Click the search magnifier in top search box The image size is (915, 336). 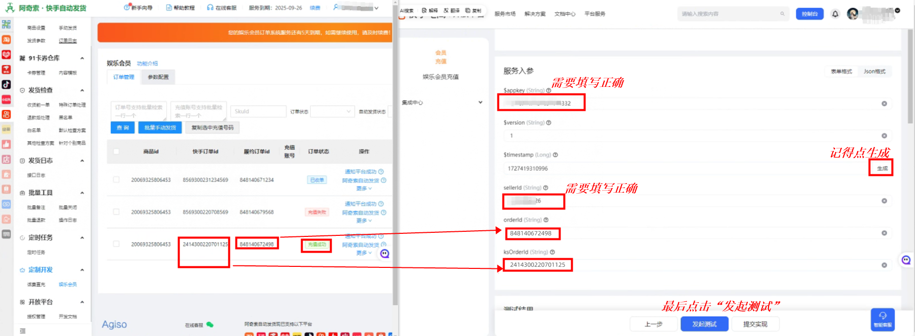pos(782,14)
